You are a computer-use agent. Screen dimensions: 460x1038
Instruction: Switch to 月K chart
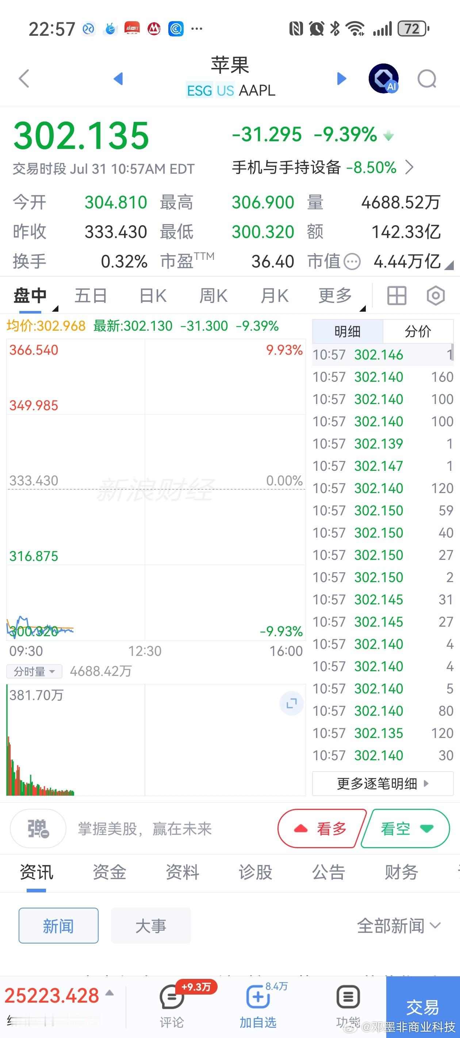[275, 296]
